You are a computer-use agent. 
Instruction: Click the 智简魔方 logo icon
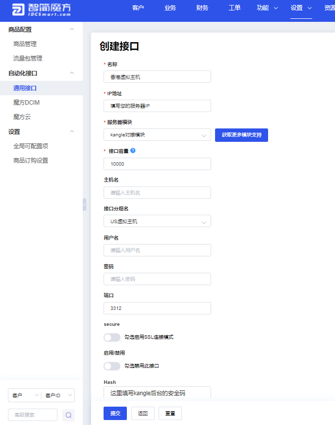[x=19, y=10]
